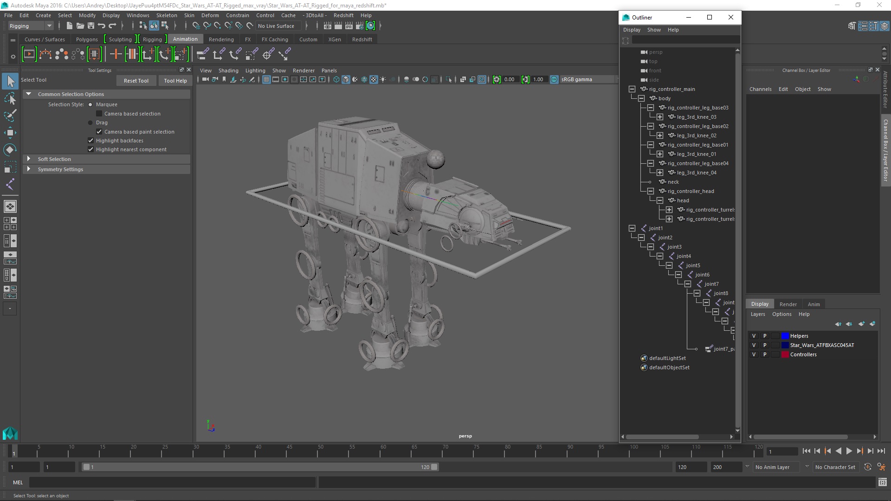Activate the Paint selection tool

[10, 115]
